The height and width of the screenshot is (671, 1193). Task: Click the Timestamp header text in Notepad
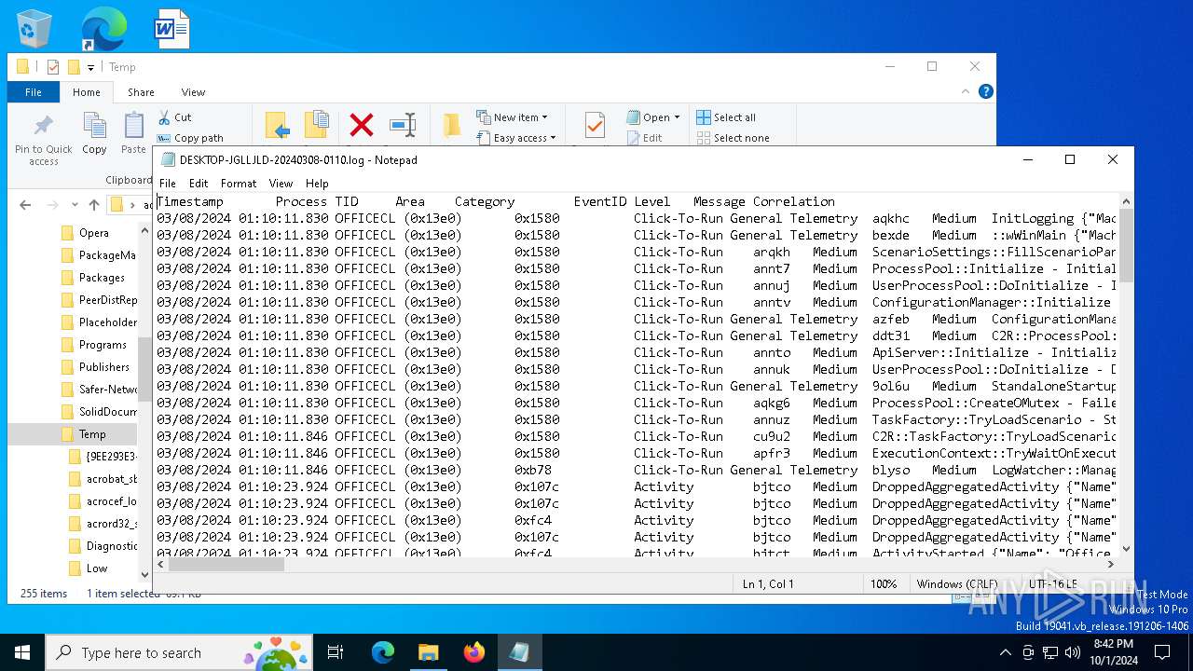tap(190, 201)
